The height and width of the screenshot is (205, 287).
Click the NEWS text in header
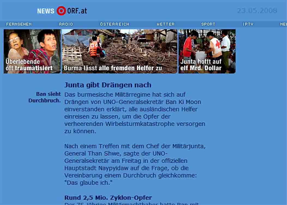(x=46, y=11)
